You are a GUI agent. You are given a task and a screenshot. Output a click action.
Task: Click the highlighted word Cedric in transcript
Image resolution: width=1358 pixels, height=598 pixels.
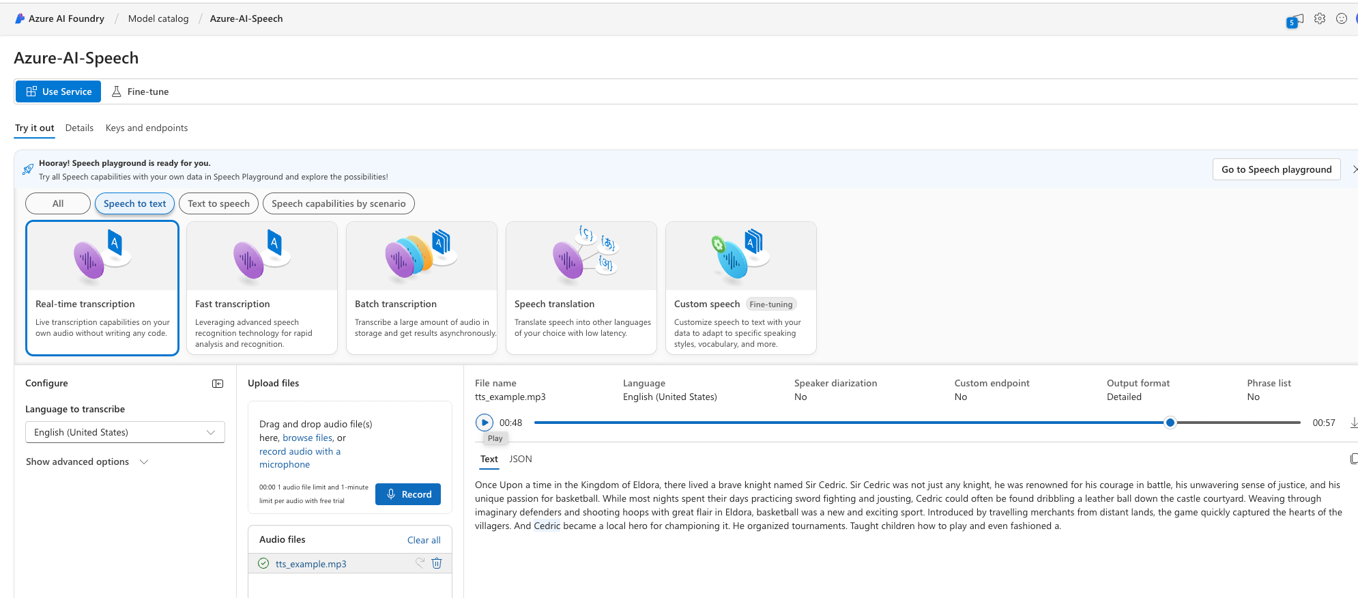coord(547,526)
